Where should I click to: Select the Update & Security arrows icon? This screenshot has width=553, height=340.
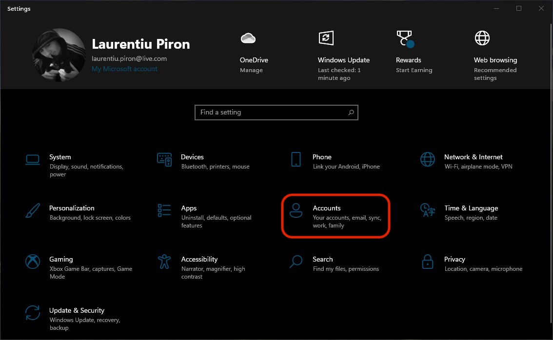click(x=33, y=313)
